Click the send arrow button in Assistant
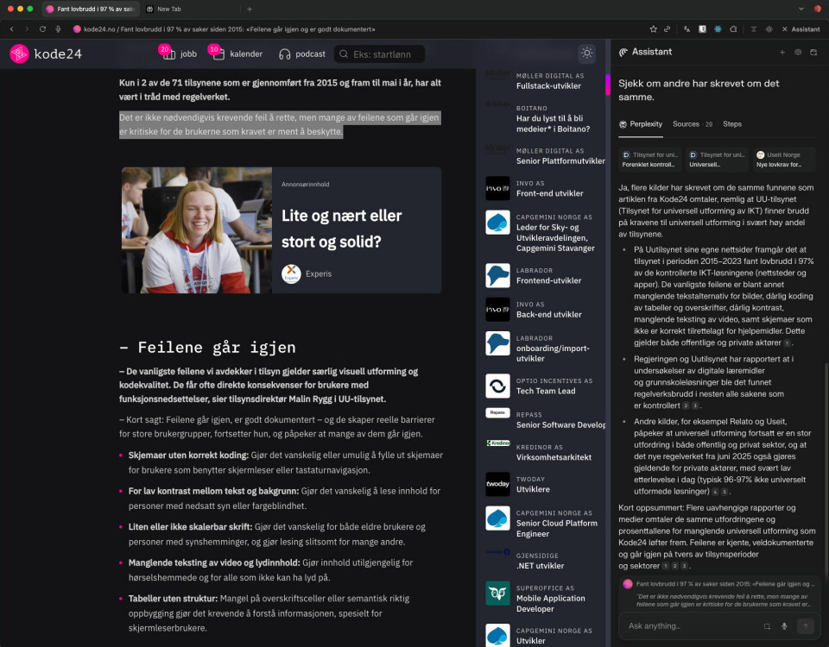Screen dimensions: 829x647 (805, 626)
